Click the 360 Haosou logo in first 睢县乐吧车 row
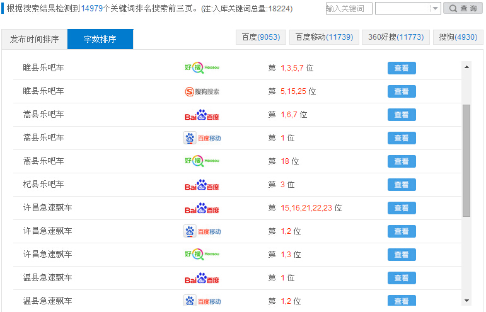This screenshot has width=486, height=312. 202,67
